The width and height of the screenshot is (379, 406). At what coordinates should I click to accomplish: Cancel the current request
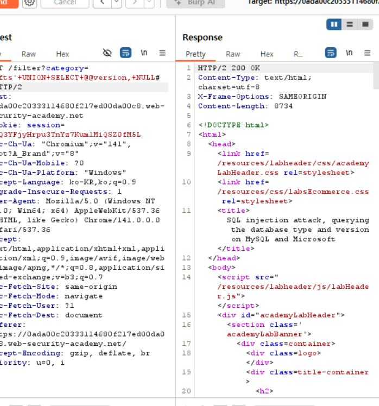tap(65, 3)
